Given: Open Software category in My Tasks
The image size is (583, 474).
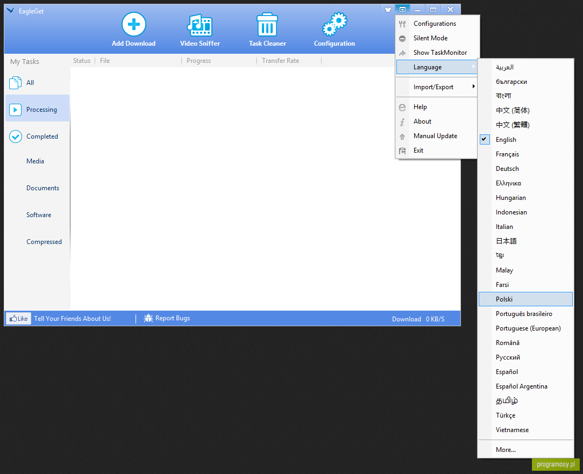Looking at the screenshot, I should tap(39, 215).
